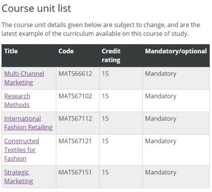Click credit rating 15 for Constructed Textiles
Screen dimensions: 212x192
pos(105,141)
